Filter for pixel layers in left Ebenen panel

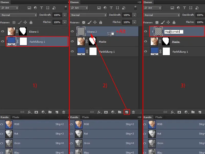[x=29, y=8]
